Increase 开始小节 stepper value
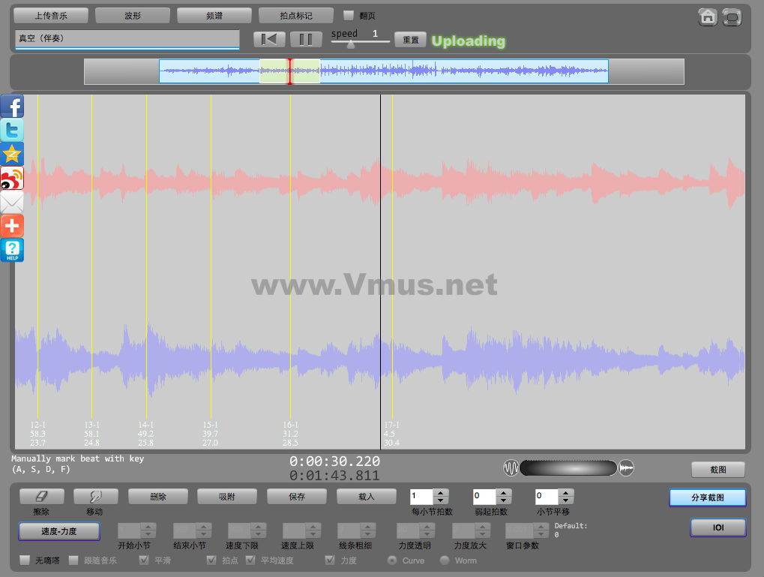Screen dimensions: 764x577 coord(148,527)
